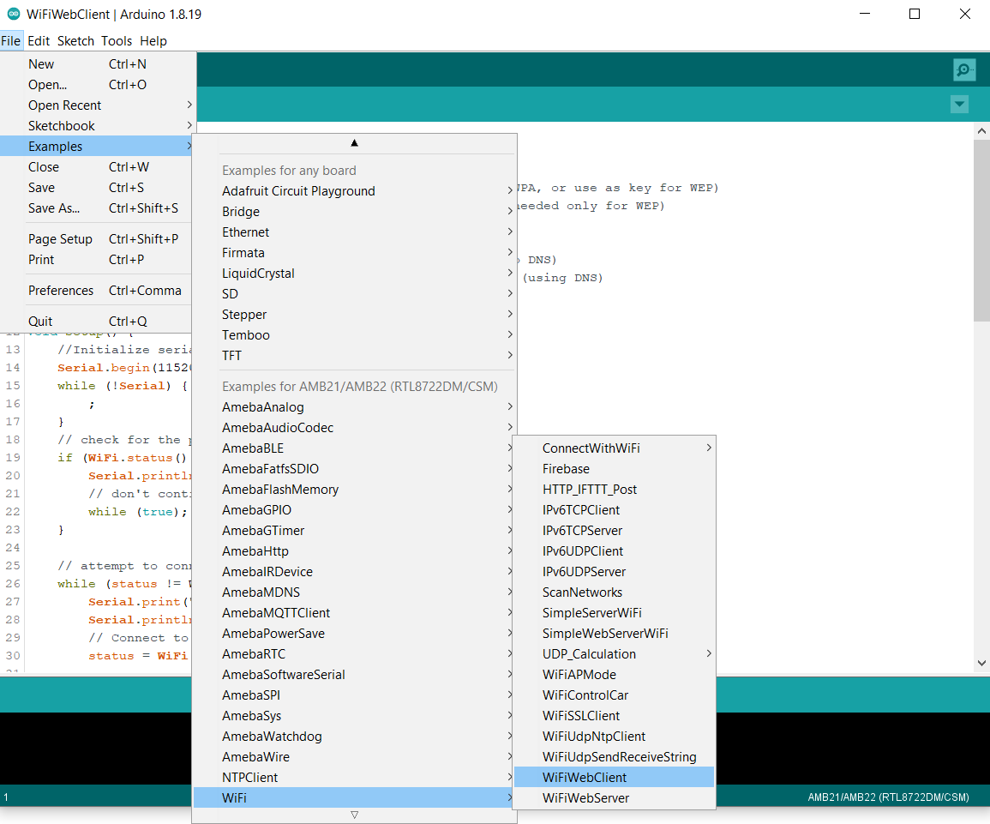This screenshot has width=990, height=824.
Task: Open AmebaFatfsSDIO examples submenu
Action: [x=354, y=468]
